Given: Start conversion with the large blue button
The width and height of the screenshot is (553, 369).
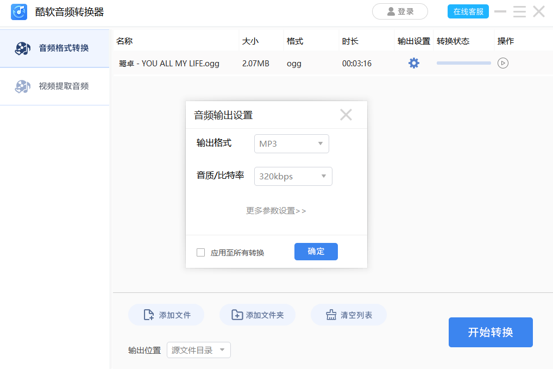Looking at the screenshot, I should pos(491,332).
